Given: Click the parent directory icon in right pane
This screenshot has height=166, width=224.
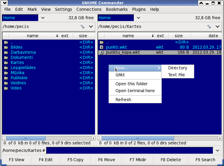Looking at the screenshot, I should [x=102, y=42].
